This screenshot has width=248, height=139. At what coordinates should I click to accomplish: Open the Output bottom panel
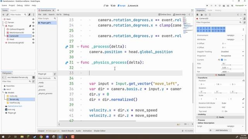coord(41,131)
